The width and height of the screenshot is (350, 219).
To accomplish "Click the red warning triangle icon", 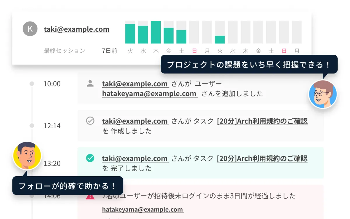I will tap(90, 196).
